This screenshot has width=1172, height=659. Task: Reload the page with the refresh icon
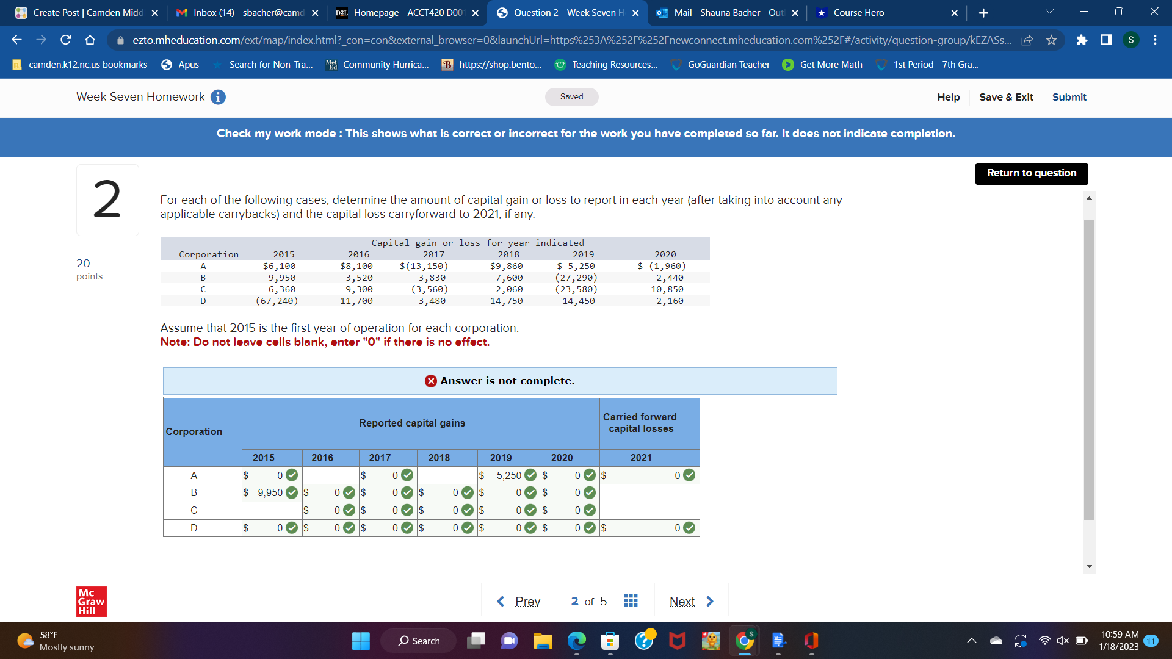click(x=66, y=40)
